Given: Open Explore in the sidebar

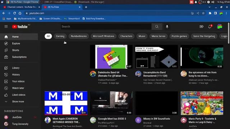Looking at the screenshot, I should tap(19, 43).
